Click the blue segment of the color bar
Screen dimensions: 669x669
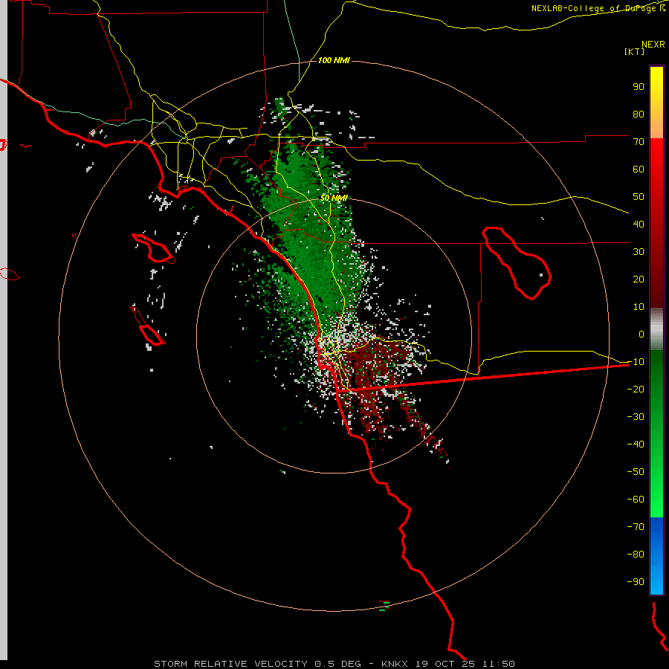pos(656,556)
